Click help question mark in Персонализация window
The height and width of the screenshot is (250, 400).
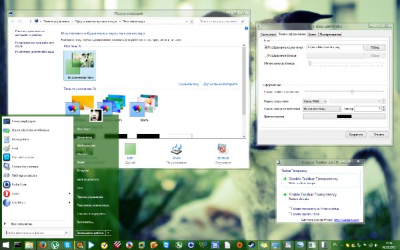[246, 28]
